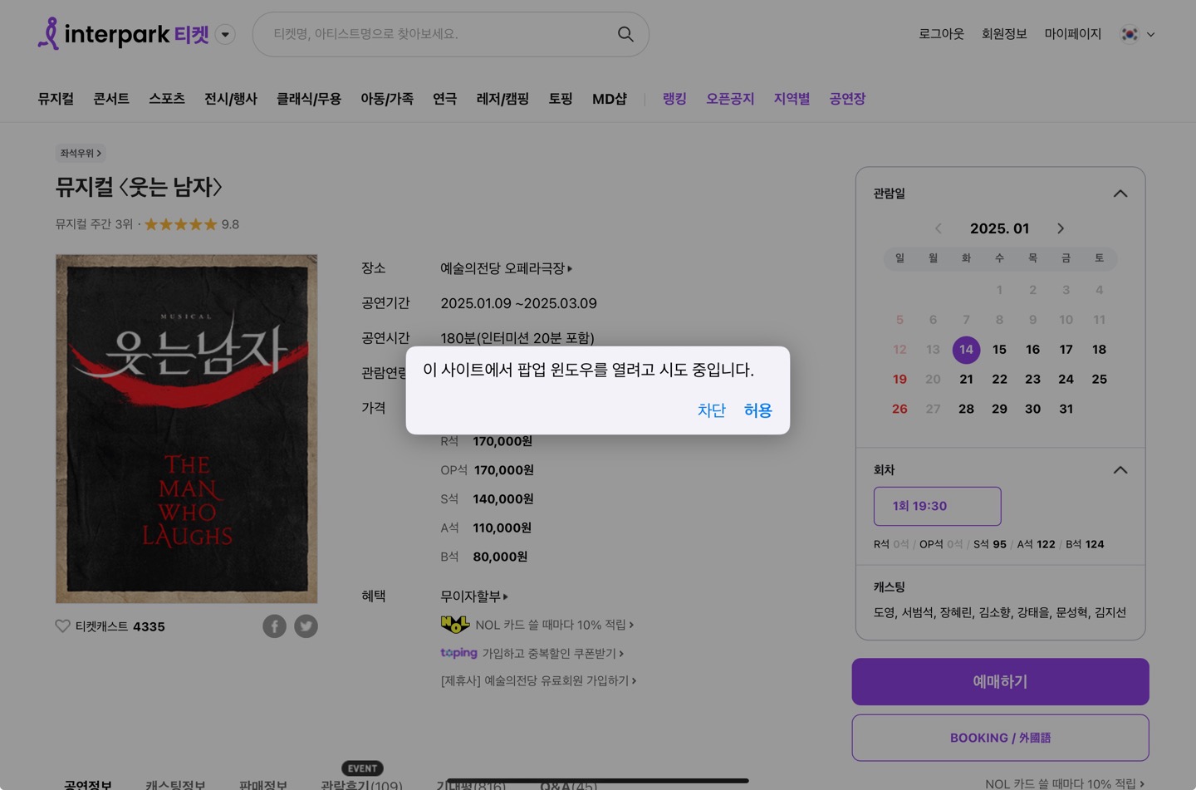Open 예술의전당 유료회원 가입하기 link
The height and width of the screenshot is (790, 1196).
tap(538, 680)
